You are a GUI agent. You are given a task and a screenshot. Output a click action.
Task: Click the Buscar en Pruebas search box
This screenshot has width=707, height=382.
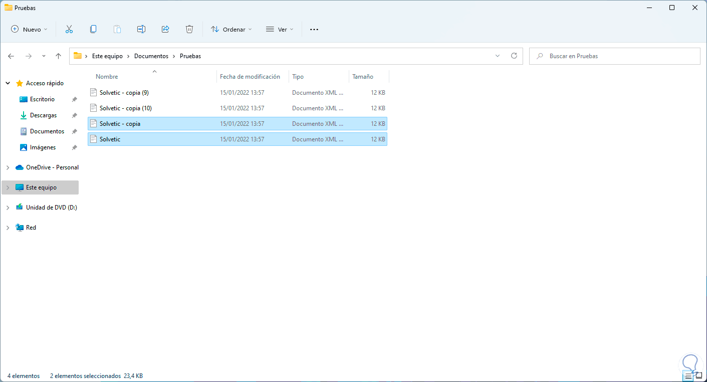[620, 56]
